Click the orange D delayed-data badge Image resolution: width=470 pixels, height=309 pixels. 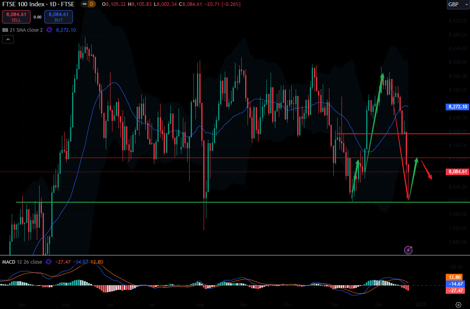pyautogui.click(x=92, y=4)
